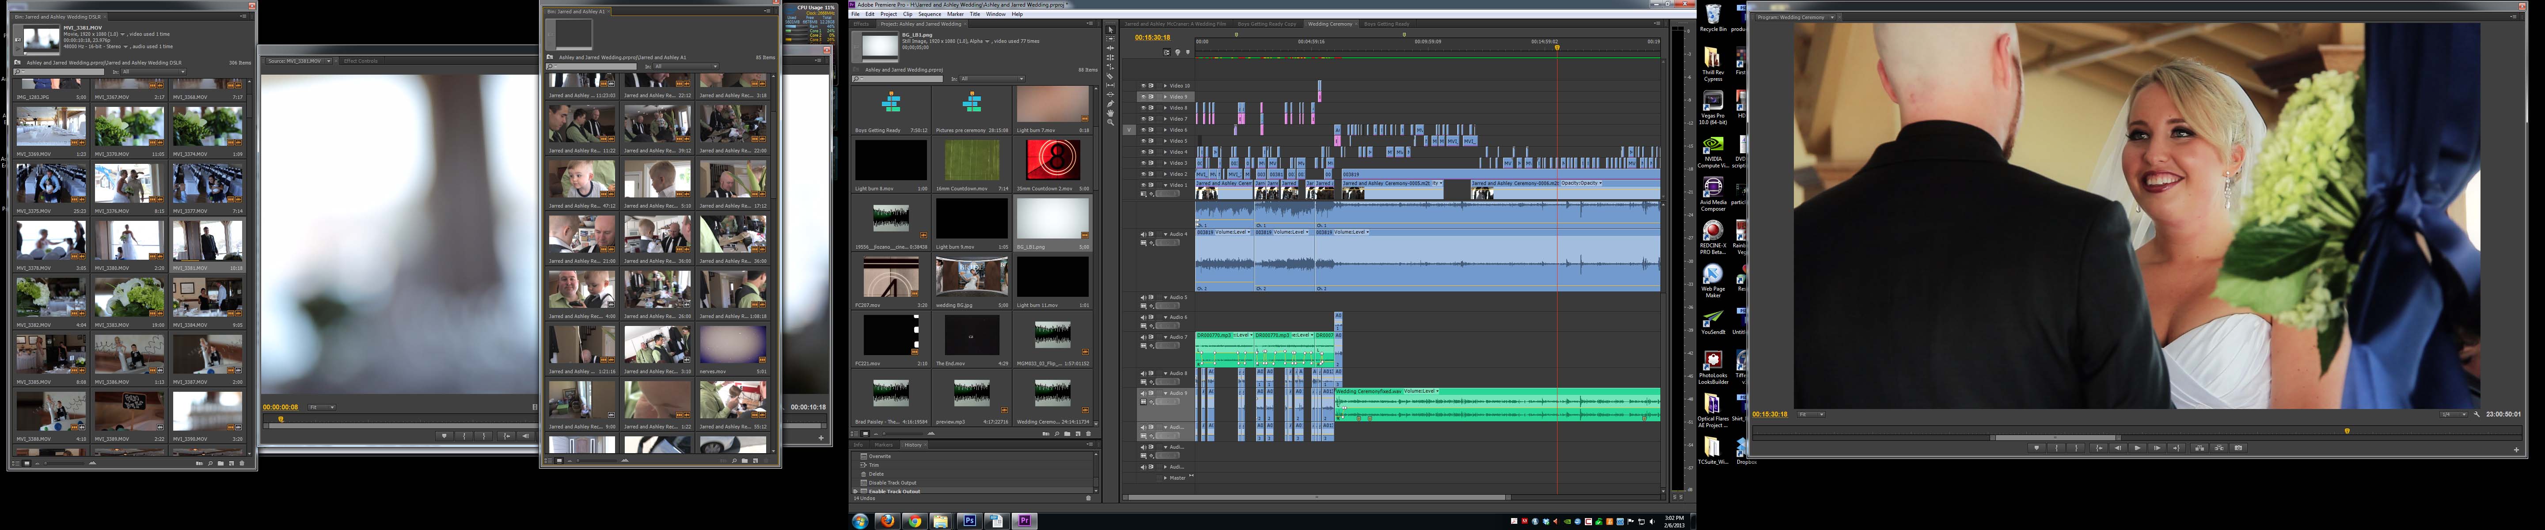Image resolution: width=2545 pixels, height=530 pixels.
Task: Click the Project panel thumbnail zoom slider
Action: [x=903, y=434]
